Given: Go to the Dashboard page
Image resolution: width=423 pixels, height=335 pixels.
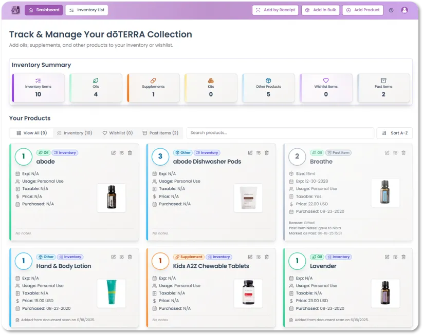Looking at the screenshot, I should click(x=44, y=10).
